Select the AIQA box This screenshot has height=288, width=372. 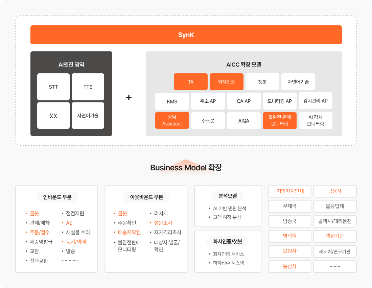243,121
